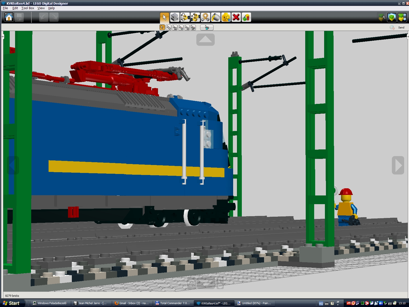Switch to Building Guide mode
The image size is (409, 307).
(x=402, y=17)
